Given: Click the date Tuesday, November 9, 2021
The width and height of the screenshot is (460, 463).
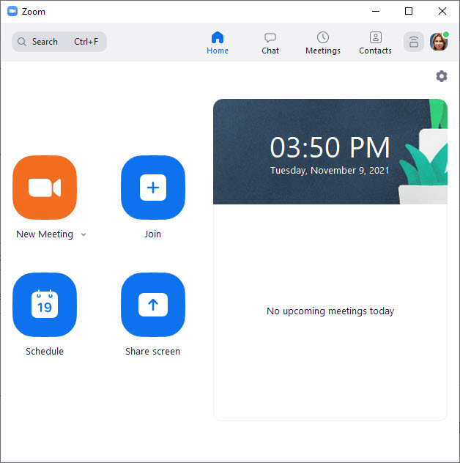Looking at the screenshot, I should tap(330, 171).
